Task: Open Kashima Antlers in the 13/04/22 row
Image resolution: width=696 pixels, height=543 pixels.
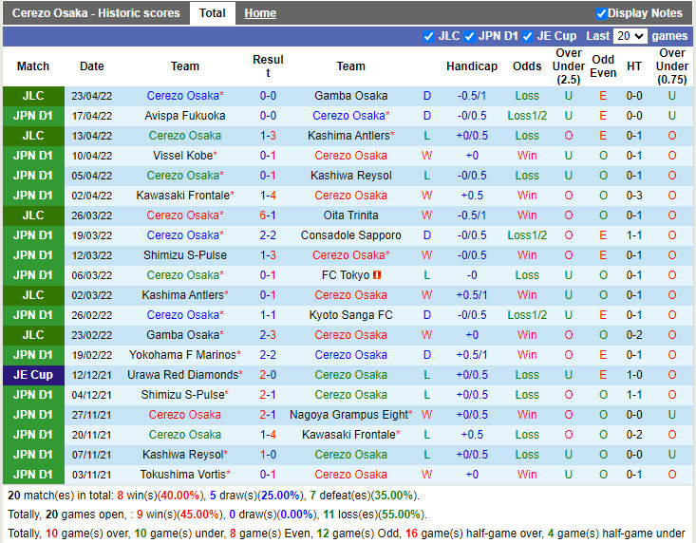Action: coord(348,136)
